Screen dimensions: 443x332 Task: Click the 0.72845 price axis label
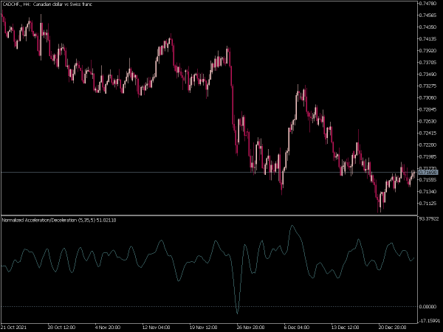(428, 109)
